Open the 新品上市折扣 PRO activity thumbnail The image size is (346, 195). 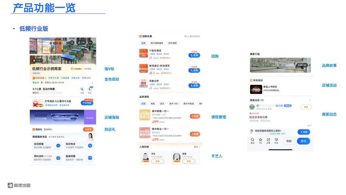[256, 89]
